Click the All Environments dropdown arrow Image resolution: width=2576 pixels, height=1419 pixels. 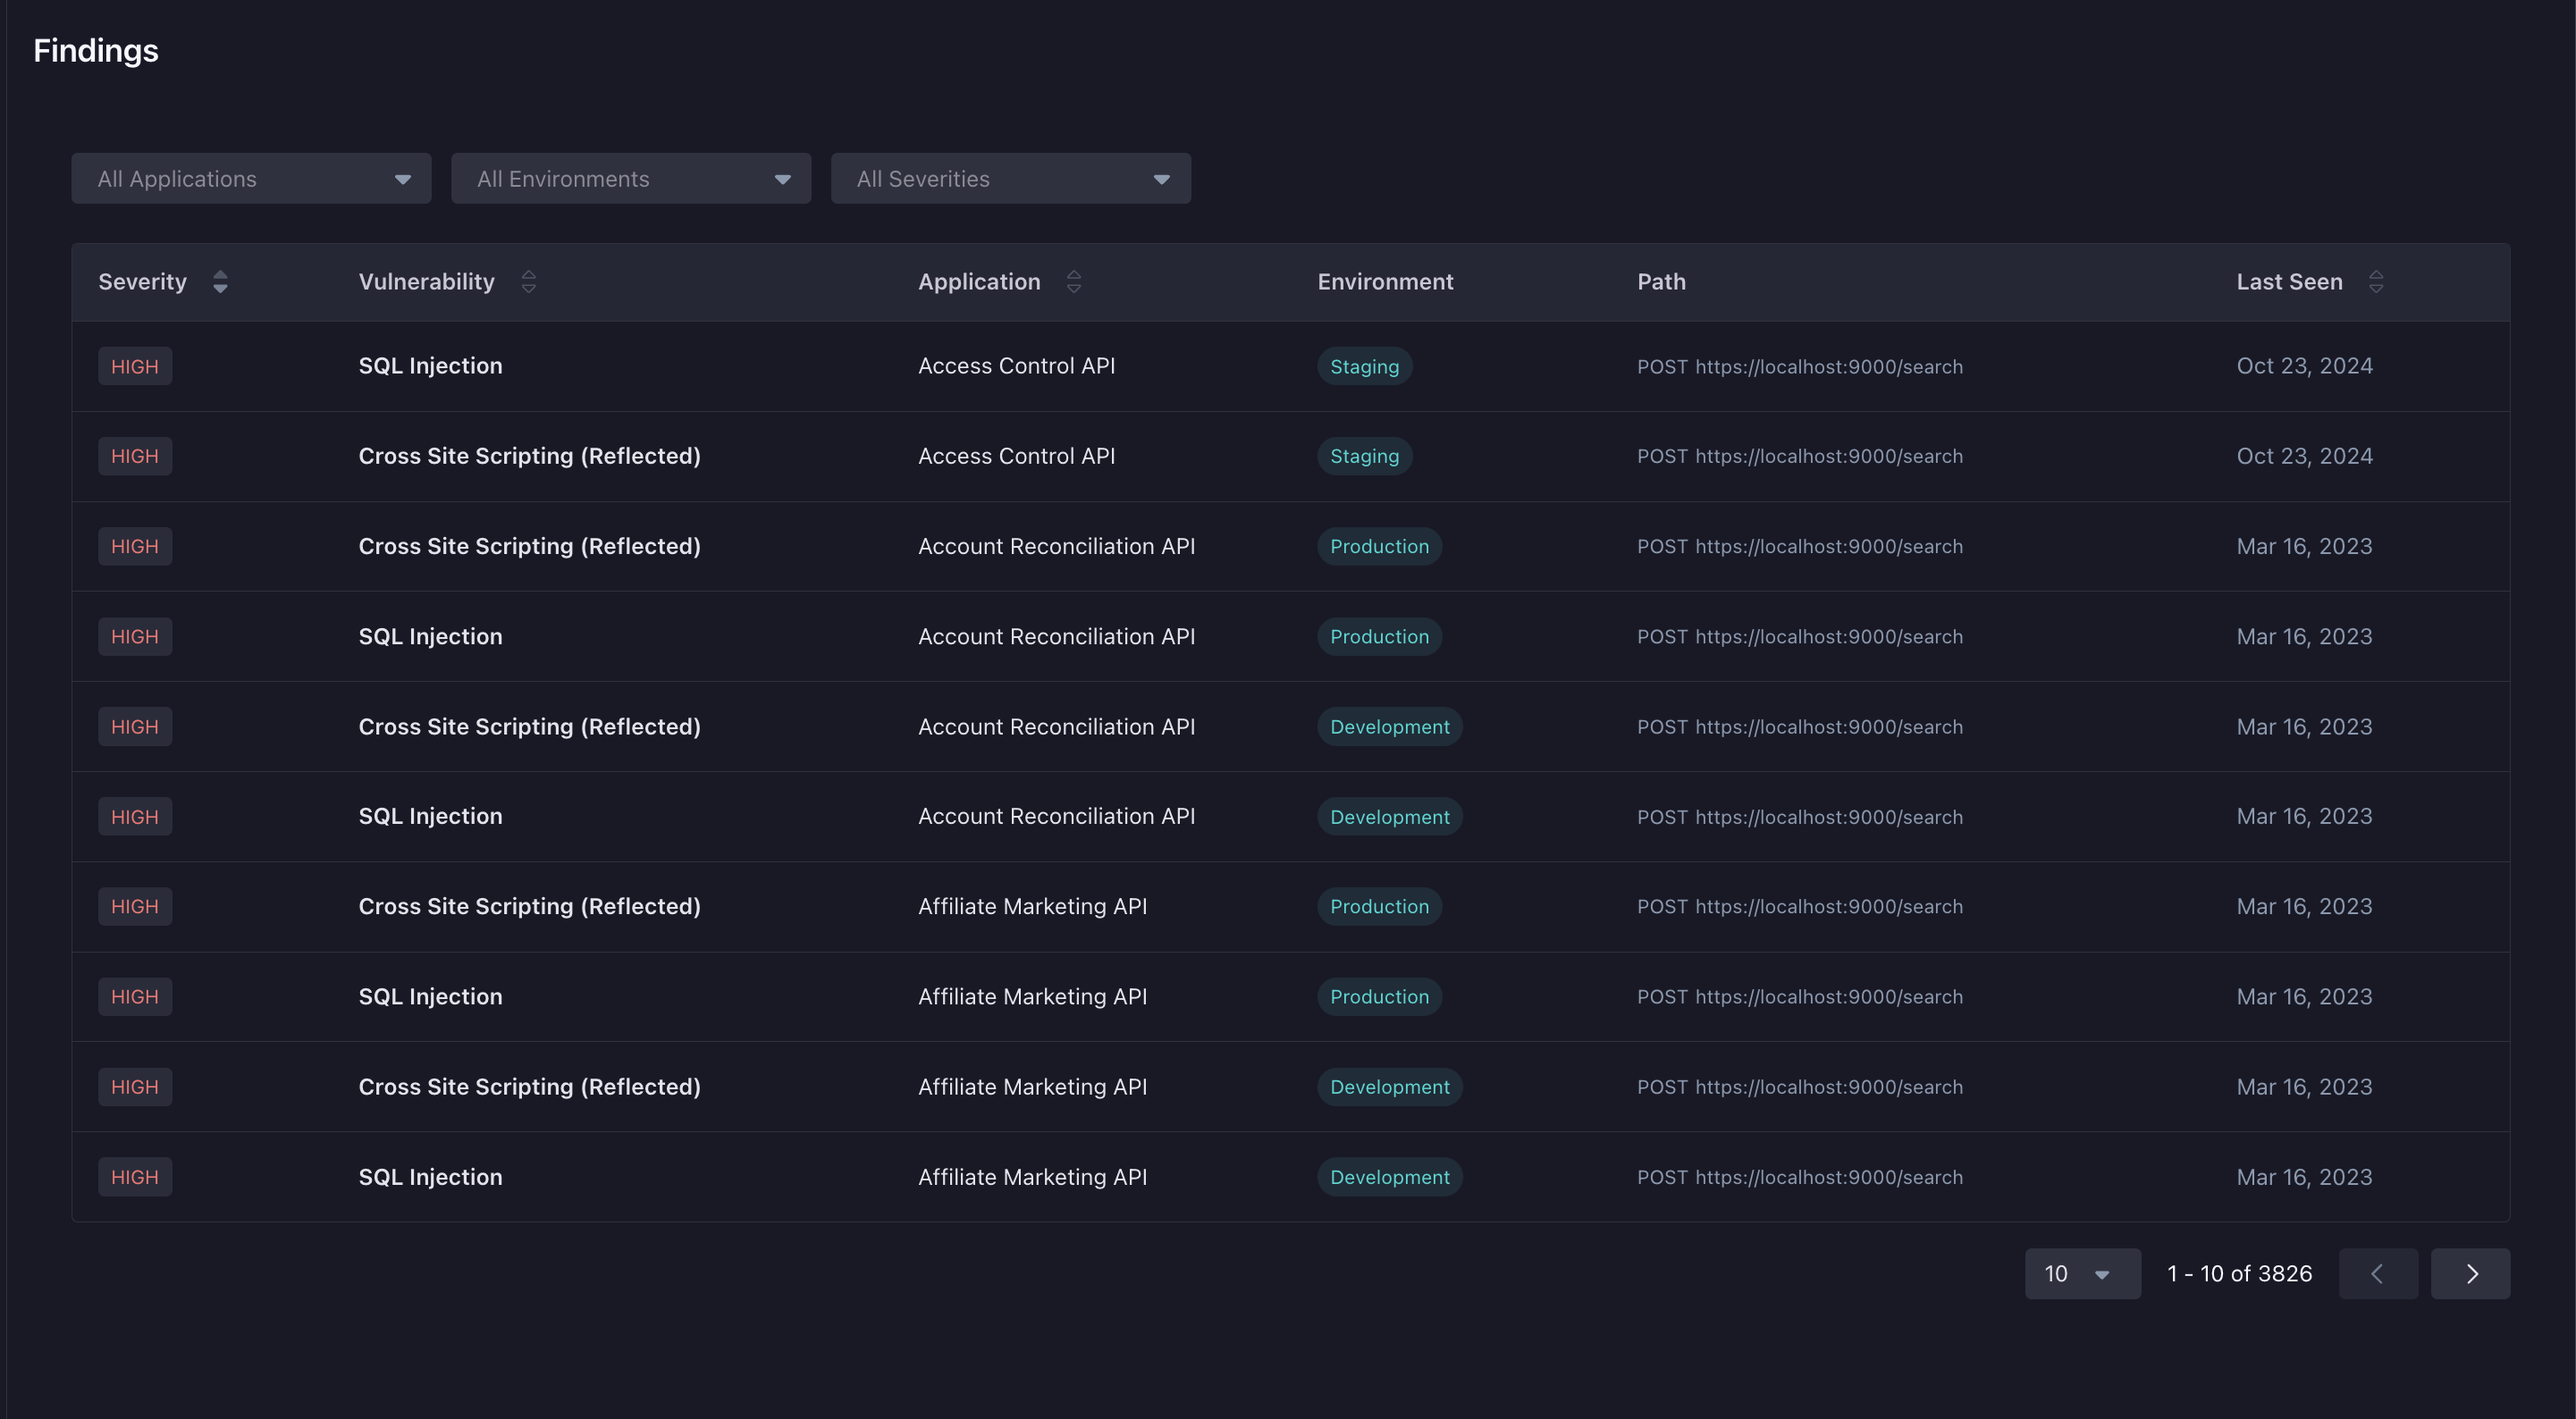point(781,178)
